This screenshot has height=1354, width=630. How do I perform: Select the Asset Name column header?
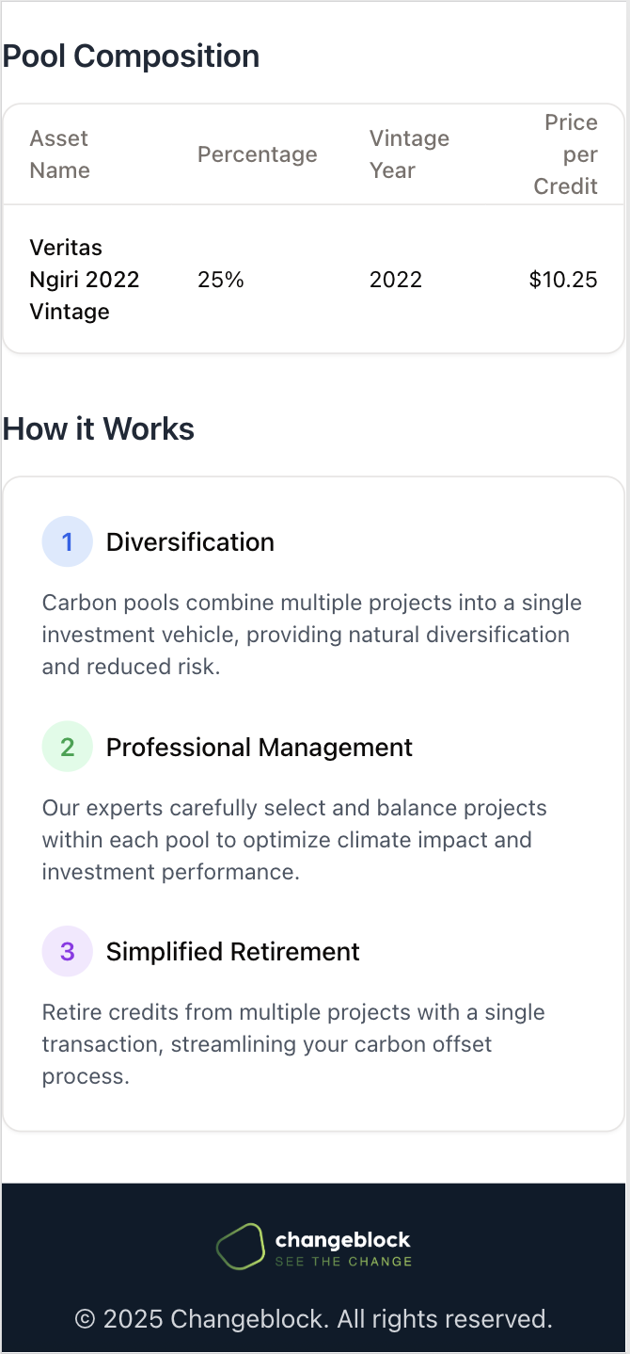(x=60, y=154)
